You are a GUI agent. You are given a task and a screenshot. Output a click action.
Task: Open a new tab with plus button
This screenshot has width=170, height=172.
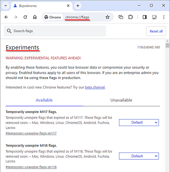(78, 6)
